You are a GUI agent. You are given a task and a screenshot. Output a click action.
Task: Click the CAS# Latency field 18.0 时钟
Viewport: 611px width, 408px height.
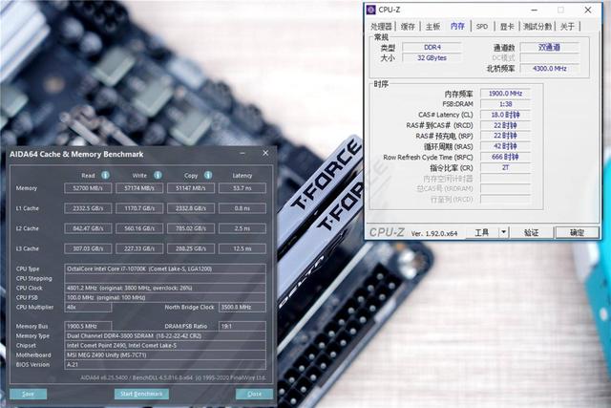click(505, 115)
